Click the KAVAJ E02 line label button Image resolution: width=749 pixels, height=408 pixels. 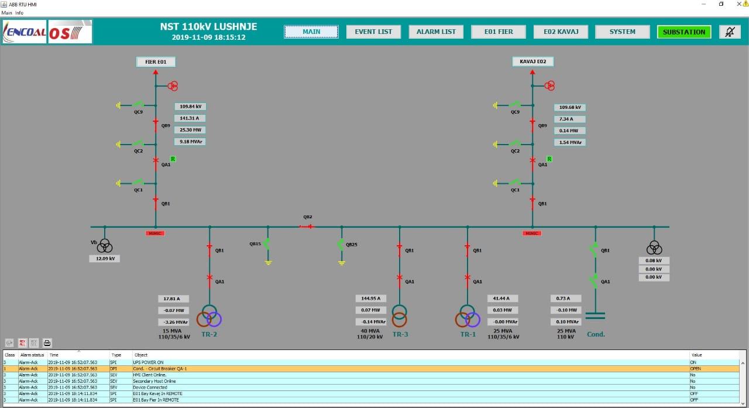click(532, 61)
